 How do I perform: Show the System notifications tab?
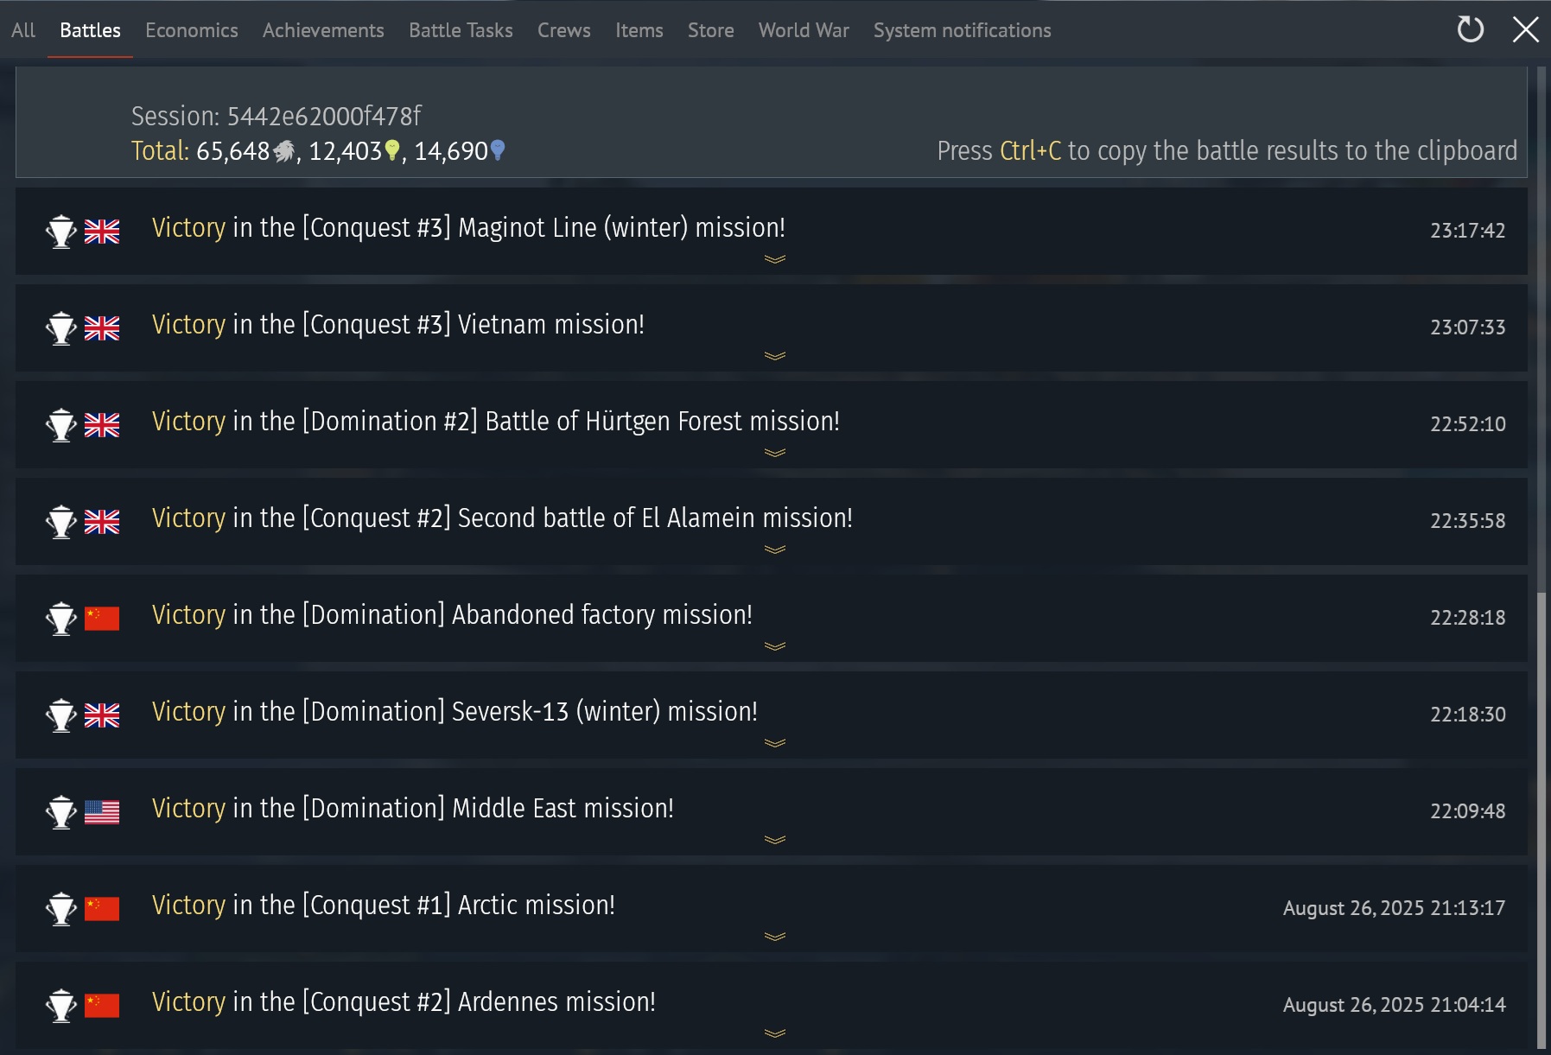click(x=963, y=30)
